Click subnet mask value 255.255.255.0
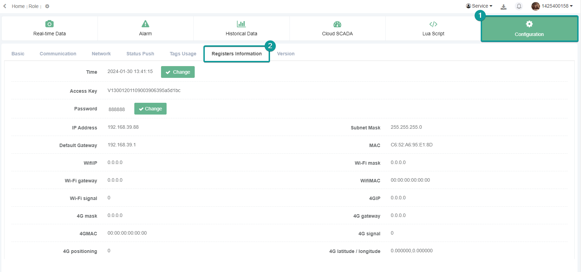Image resolution: width=581 pixels, height=272 pixels. pyautogui.click(x=406, y=127)
